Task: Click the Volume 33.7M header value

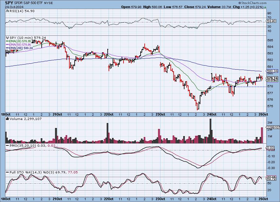Action: pos(219,7)
